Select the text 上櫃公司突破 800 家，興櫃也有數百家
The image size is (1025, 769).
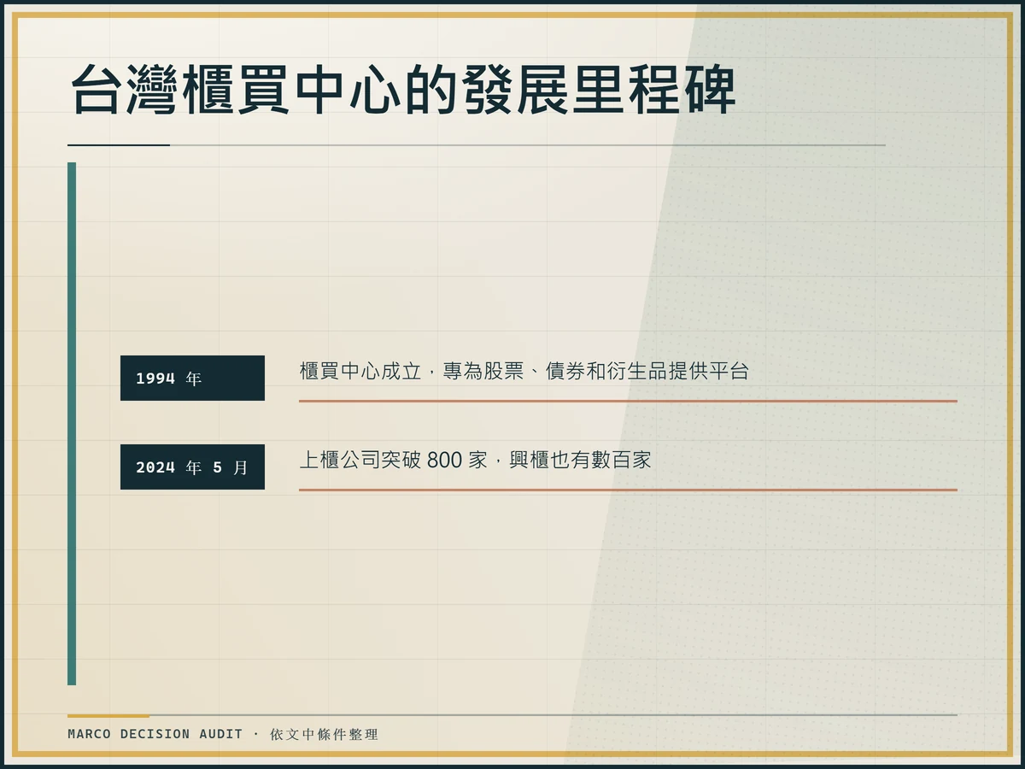(475, 461)
